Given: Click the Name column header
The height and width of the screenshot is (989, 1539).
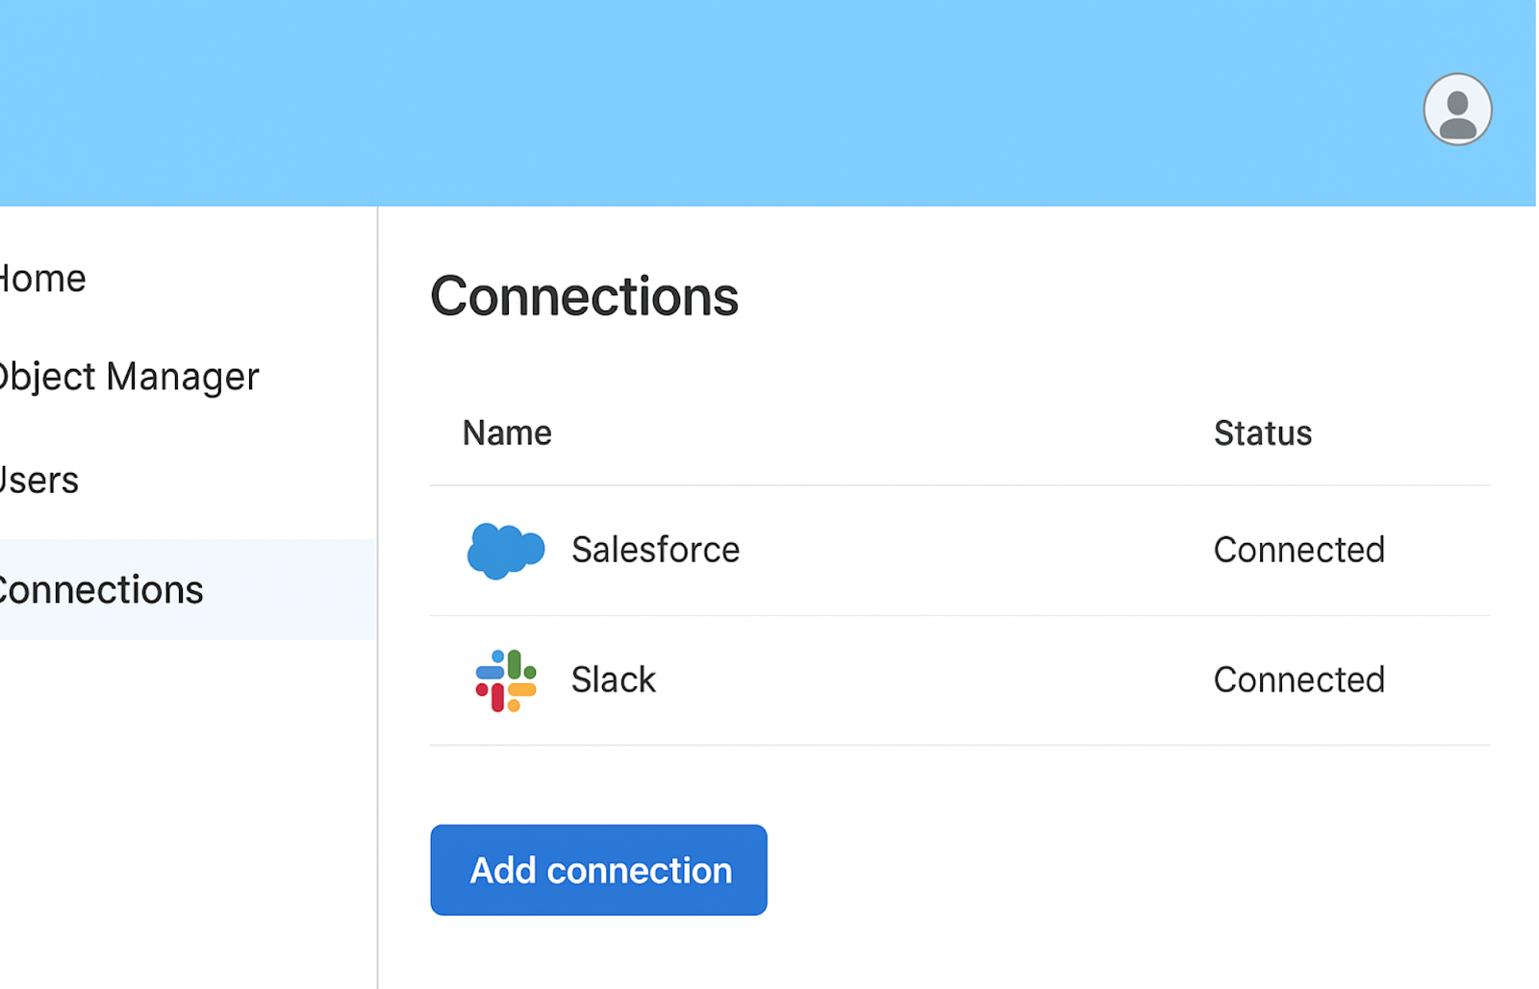Looking at the screenshot, I should pyautogui.click(x=507, y=433).
